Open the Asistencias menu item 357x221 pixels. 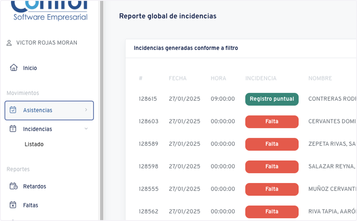(x=49, y=110)
